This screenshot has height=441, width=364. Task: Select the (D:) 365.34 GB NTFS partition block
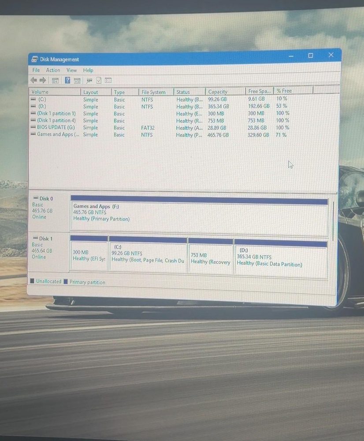pos(280,259)
